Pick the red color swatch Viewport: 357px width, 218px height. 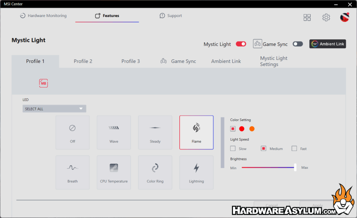click(x=242, y=129)
